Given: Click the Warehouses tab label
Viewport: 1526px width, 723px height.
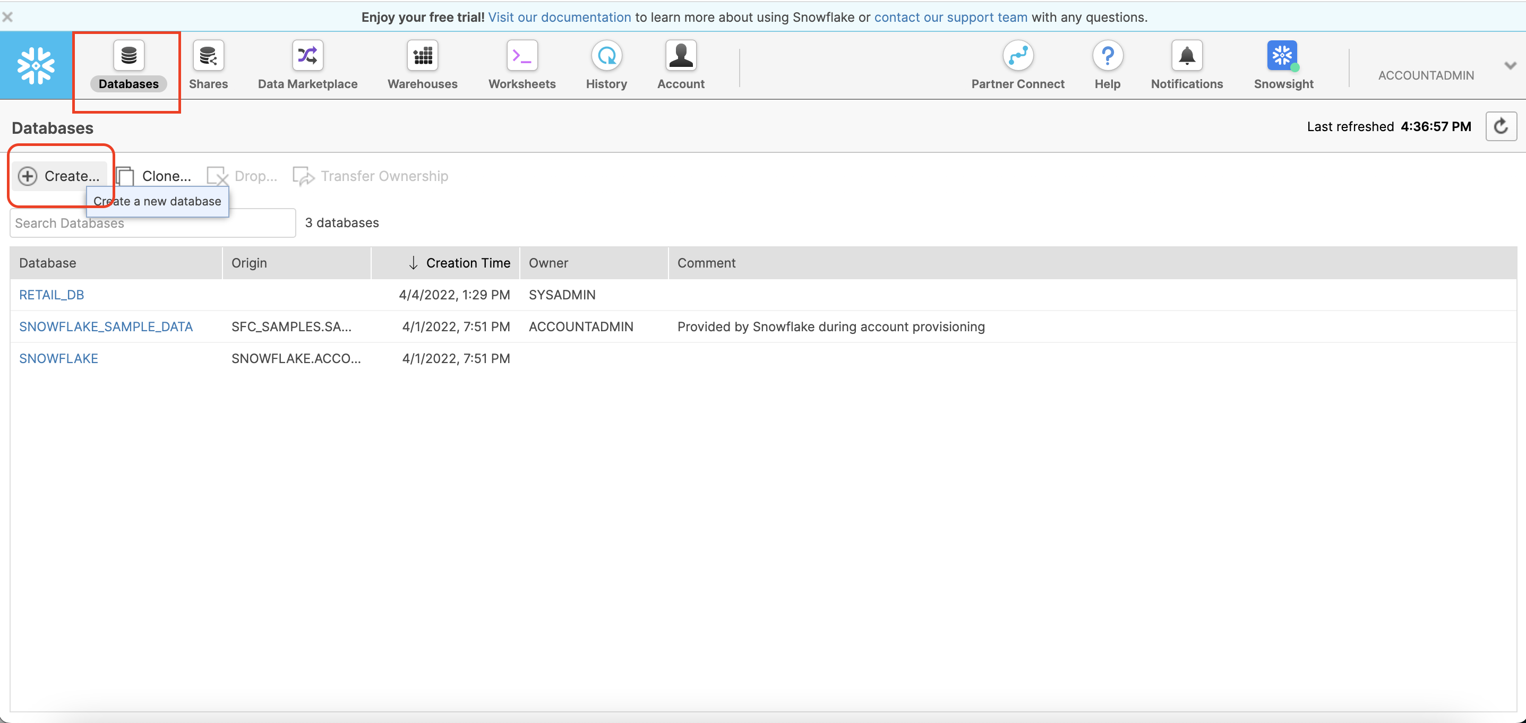Looking at the screenshot, I should point(422,83).
